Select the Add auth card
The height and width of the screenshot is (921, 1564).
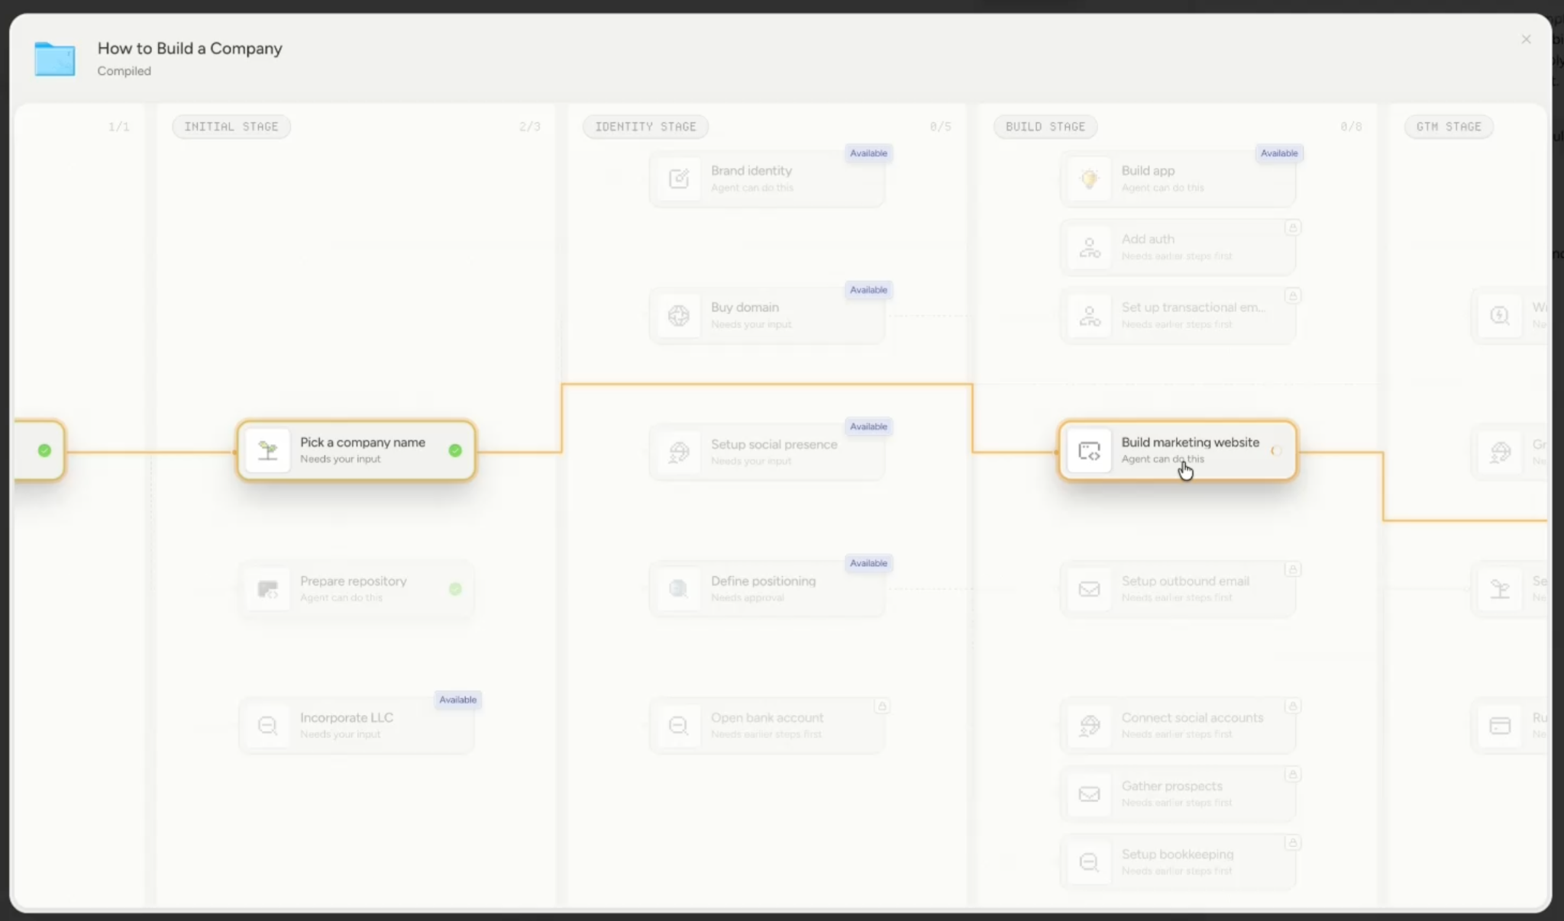1178,247
